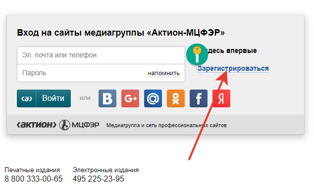Click the Актион logo in footer

[x=37, y=125]
